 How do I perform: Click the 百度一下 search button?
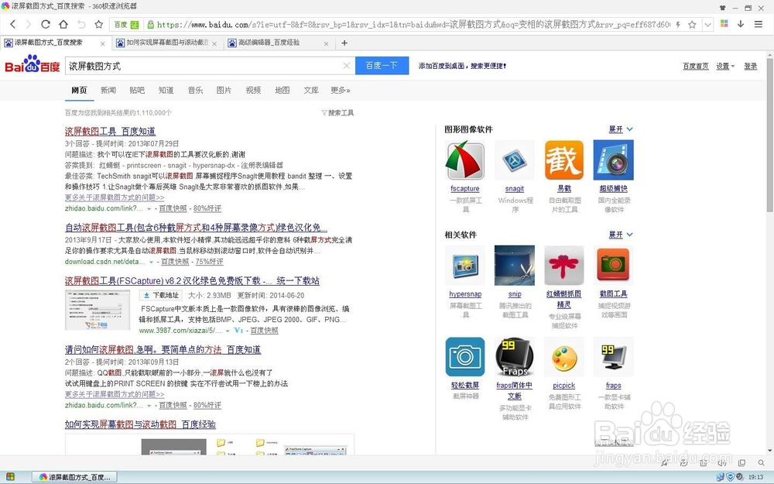point(382,66)
